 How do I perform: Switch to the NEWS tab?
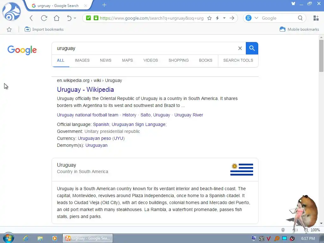pos(106,60)
